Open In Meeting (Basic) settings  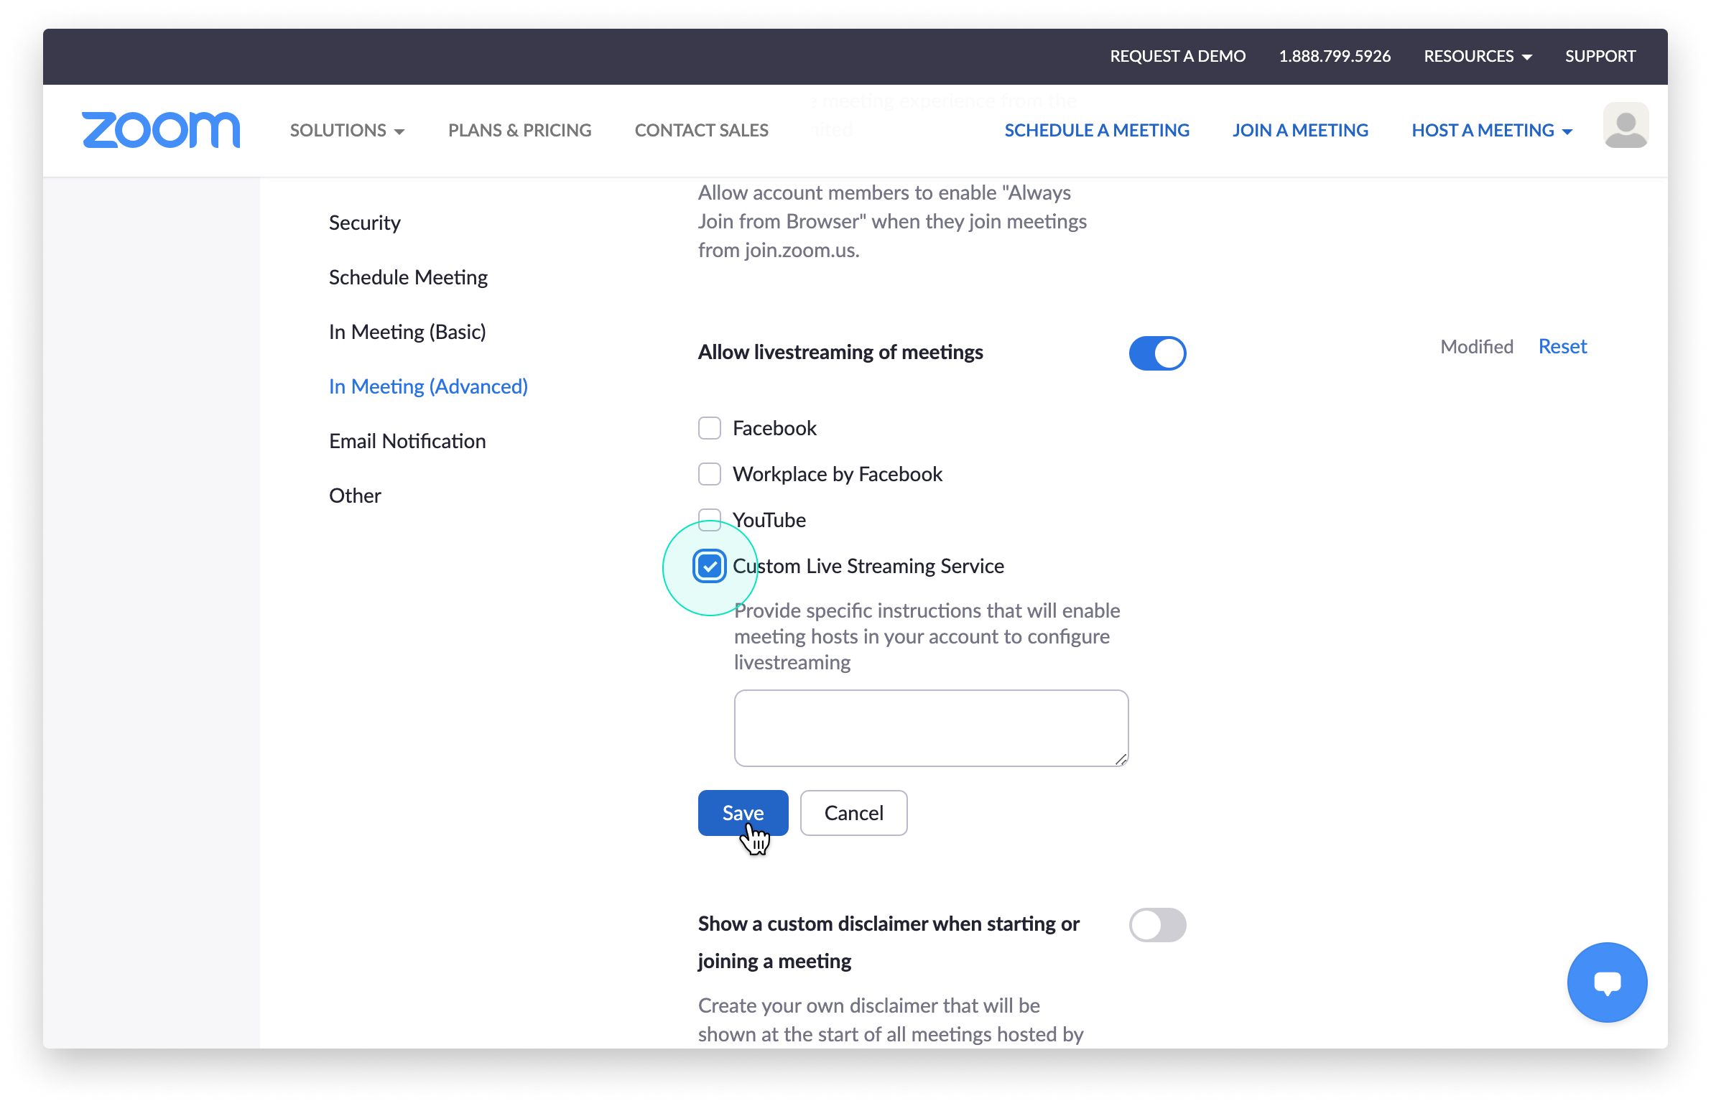pyautogui.click(x=407, y=332)
